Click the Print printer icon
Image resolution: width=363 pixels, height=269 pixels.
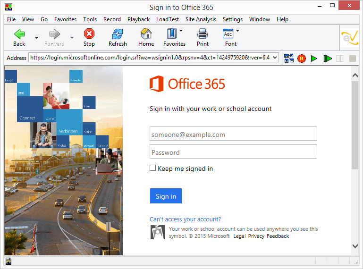click(203, 34)
